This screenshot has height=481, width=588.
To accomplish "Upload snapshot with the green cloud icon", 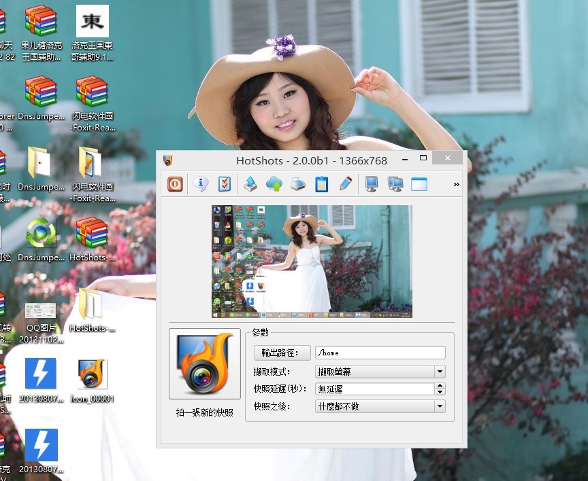I will [x=274, y=184].
